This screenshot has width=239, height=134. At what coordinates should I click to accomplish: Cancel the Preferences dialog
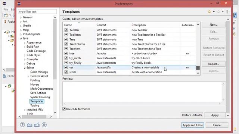pyautogui.click(x=217, y=125)
